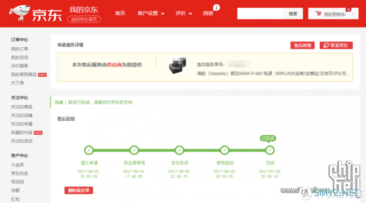The image size is (366, 203).
Task: Open 领货码 in sidebar
Action: (17, 182)
